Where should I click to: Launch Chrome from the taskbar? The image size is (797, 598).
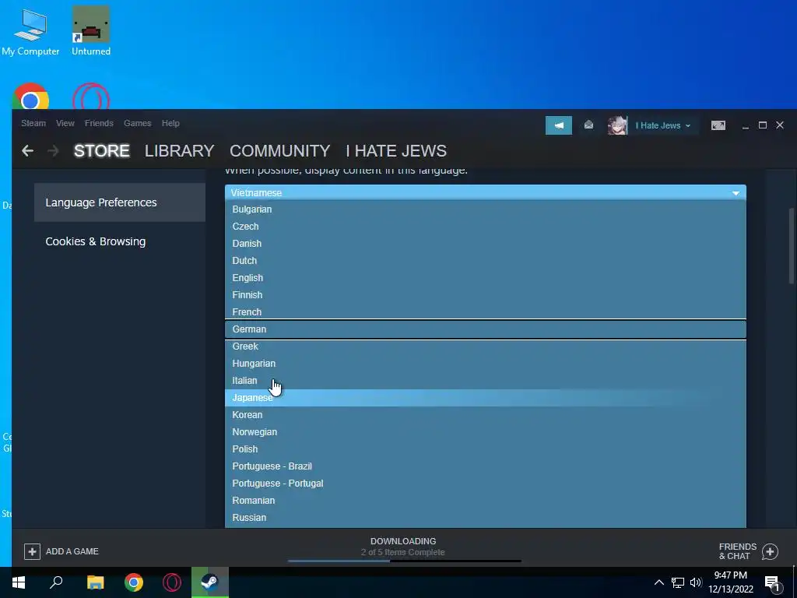134,582
